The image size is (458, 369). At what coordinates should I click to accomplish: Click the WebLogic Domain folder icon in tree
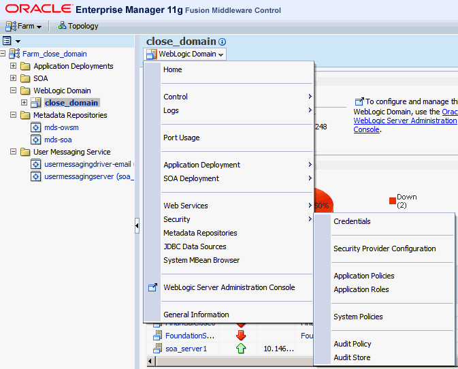point(25,91)
